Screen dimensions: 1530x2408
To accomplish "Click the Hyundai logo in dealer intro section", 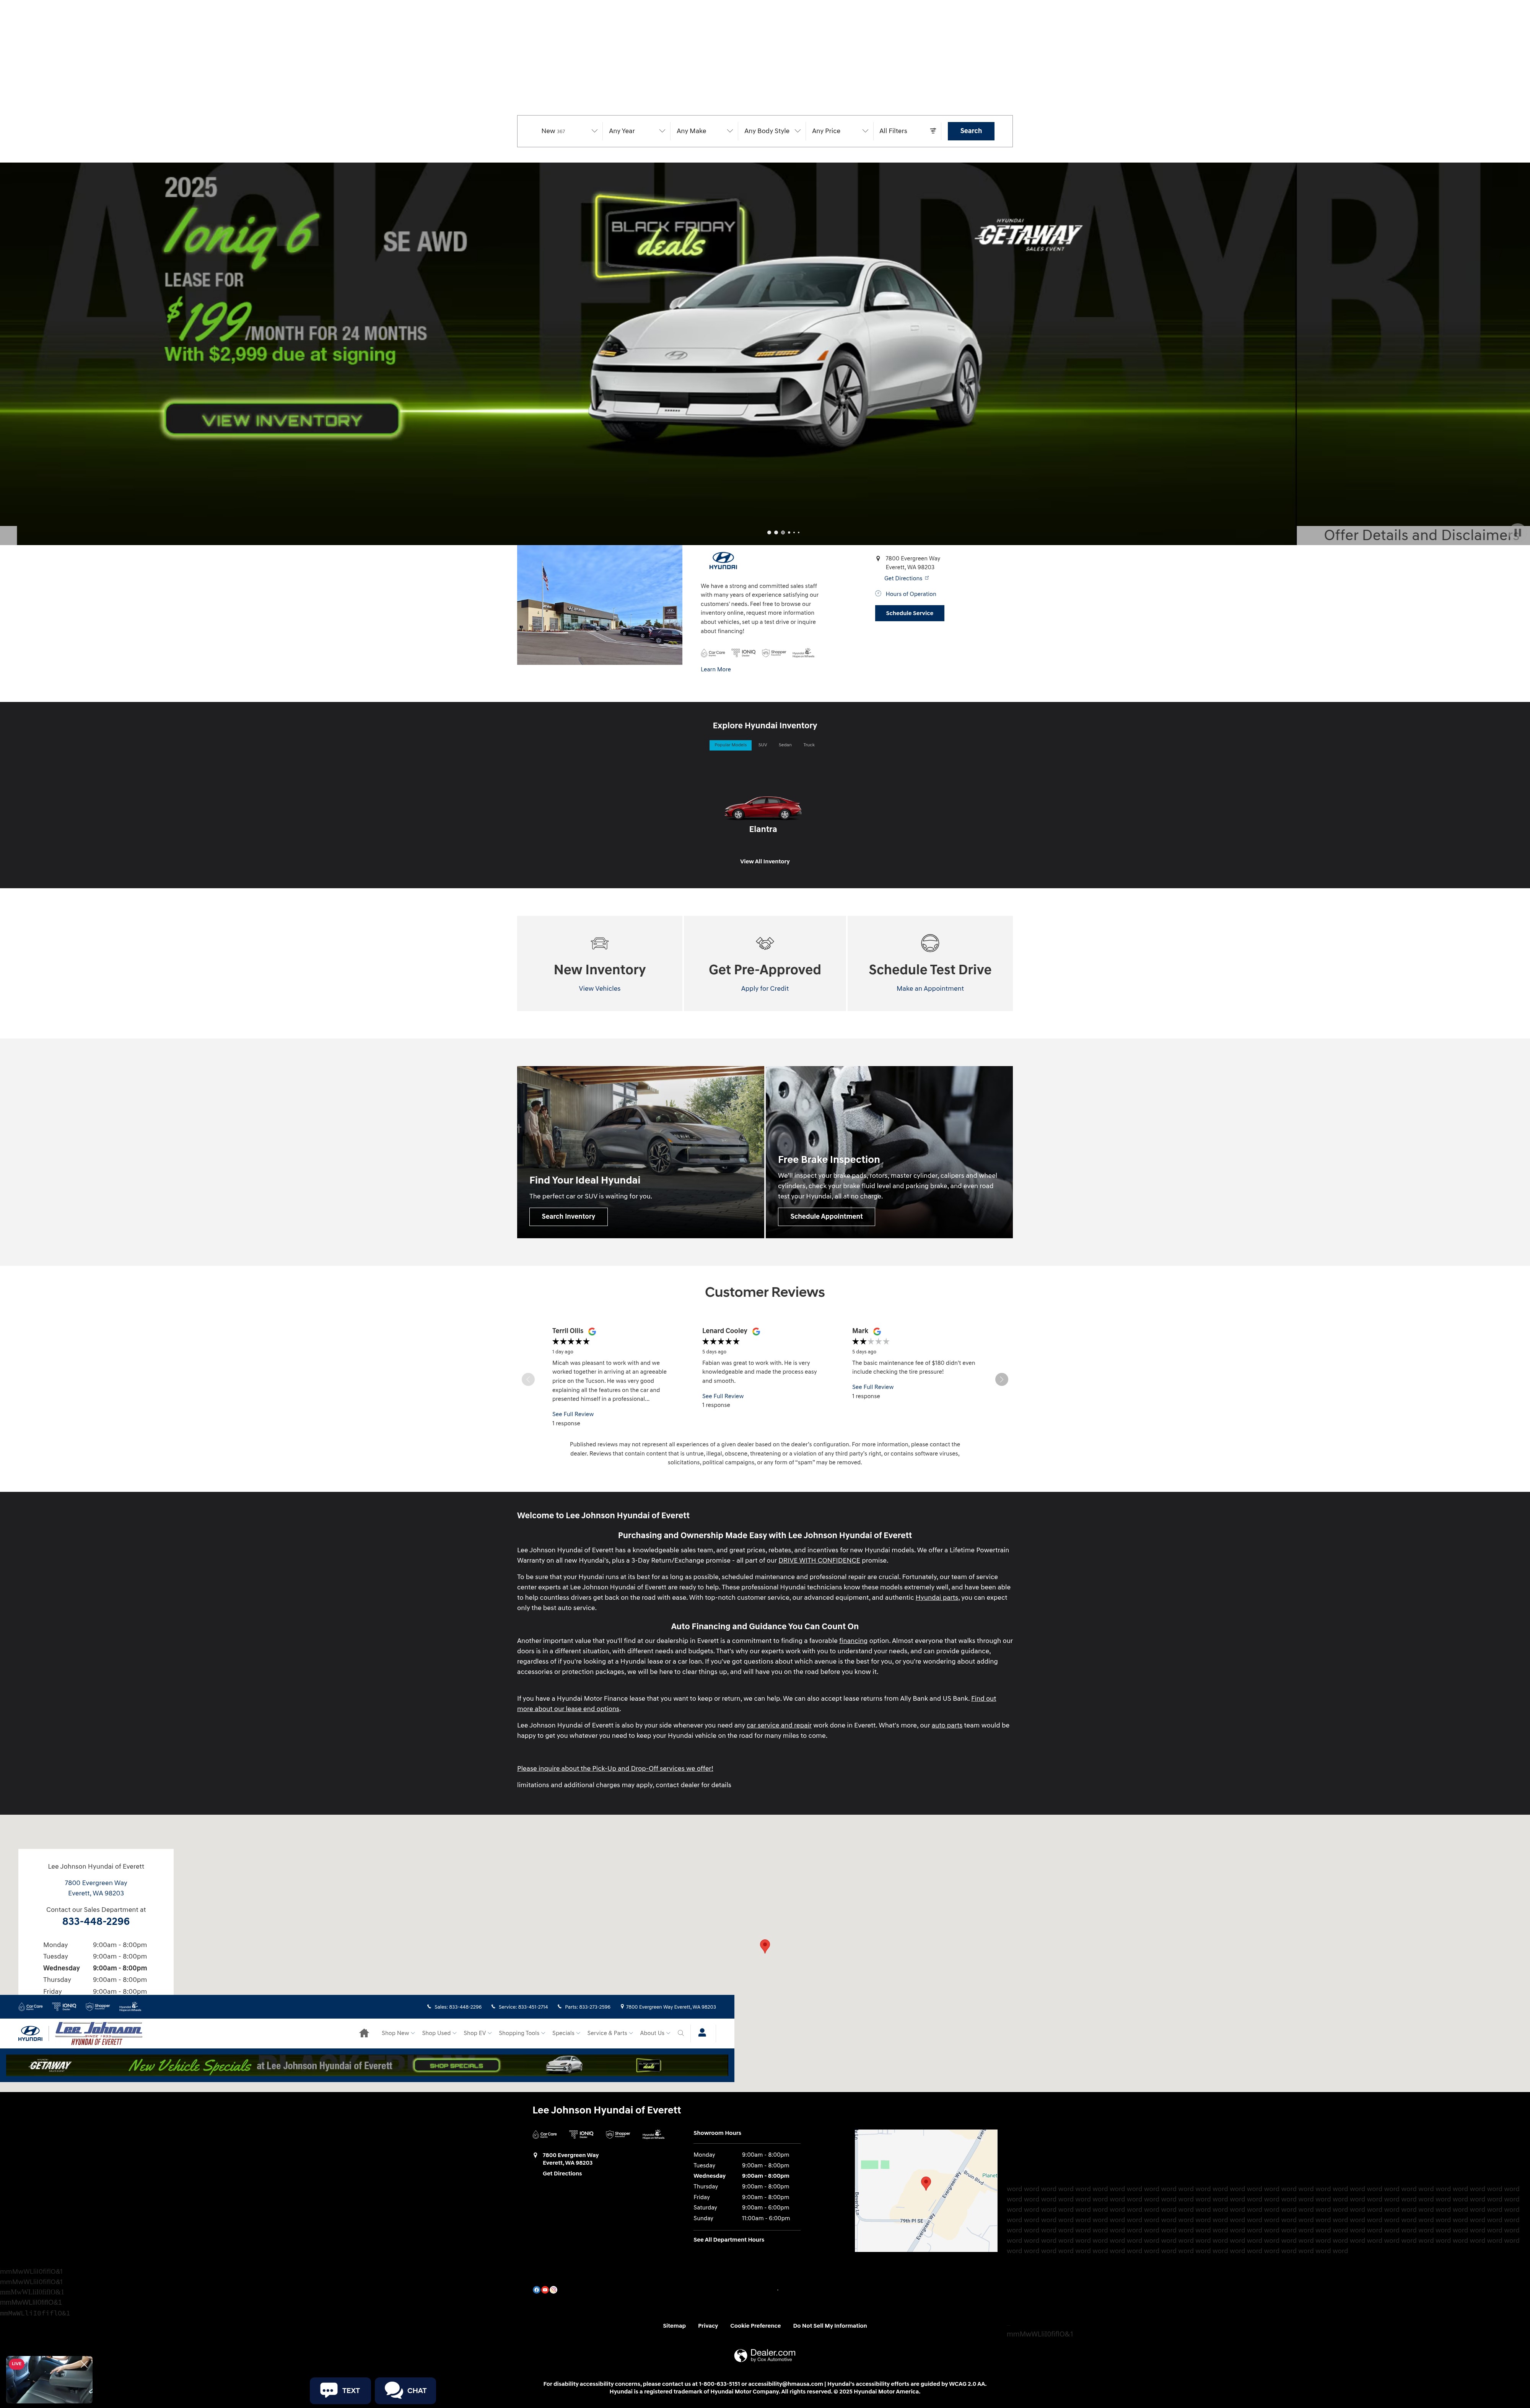I will (x=723, y=560).
